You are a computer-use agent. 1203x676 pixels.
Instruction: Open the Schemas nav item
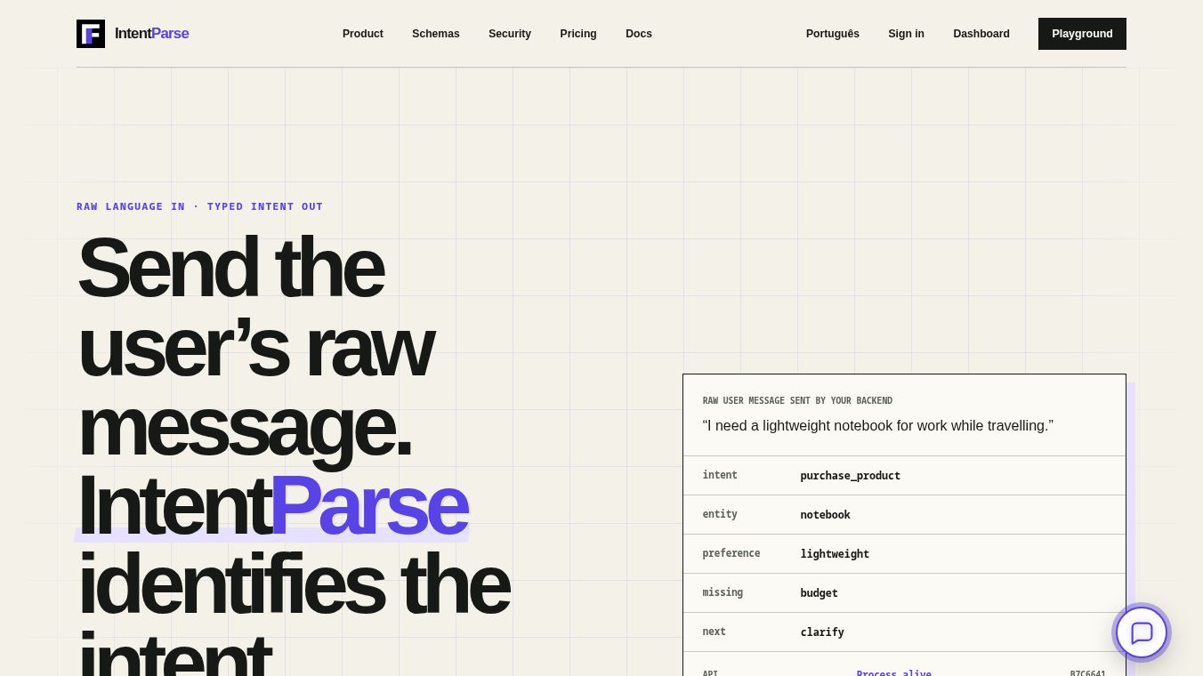[436, 34]
